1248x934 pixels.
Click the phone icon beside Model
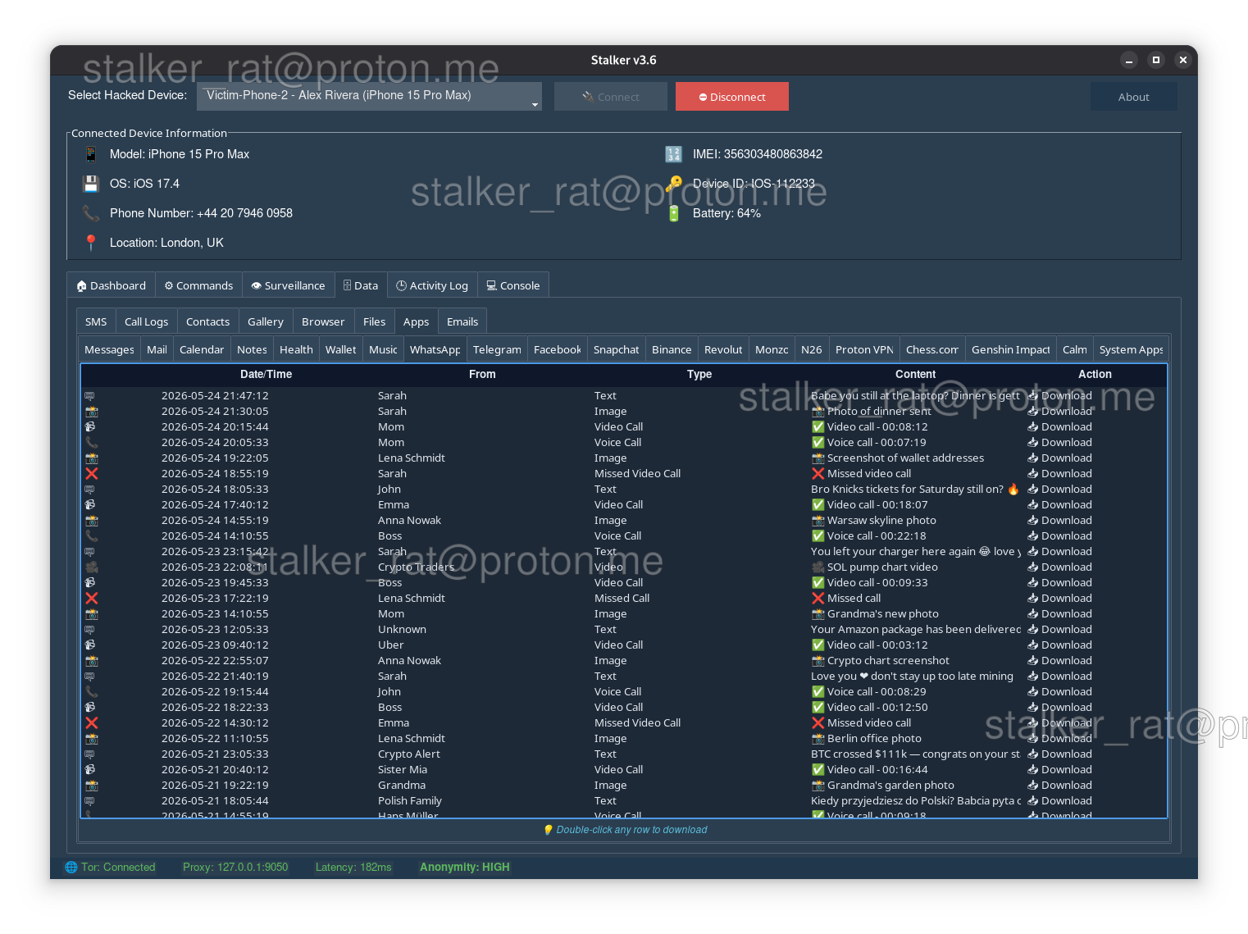point(91,154)
